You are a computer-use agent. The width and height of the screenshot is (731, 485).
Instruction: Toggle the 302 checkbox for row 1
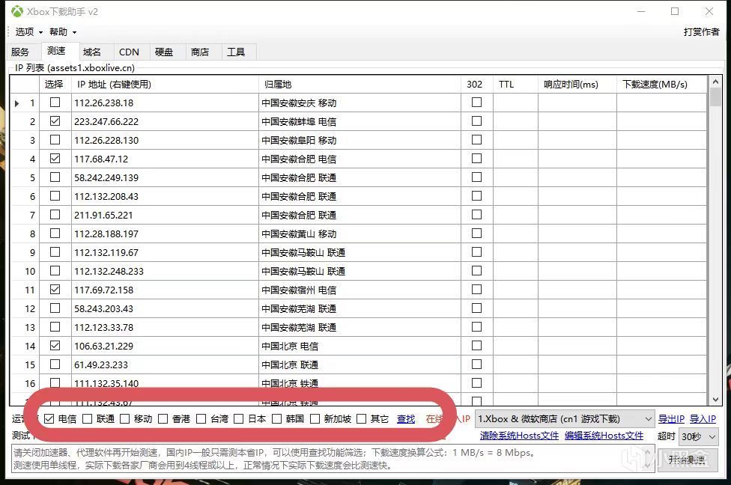[x=476, y=102]
